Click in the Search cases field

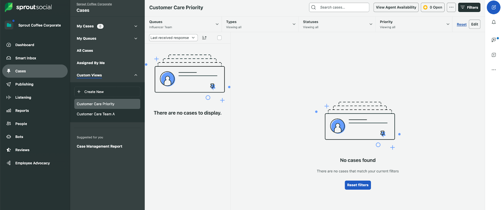(339, 7)
